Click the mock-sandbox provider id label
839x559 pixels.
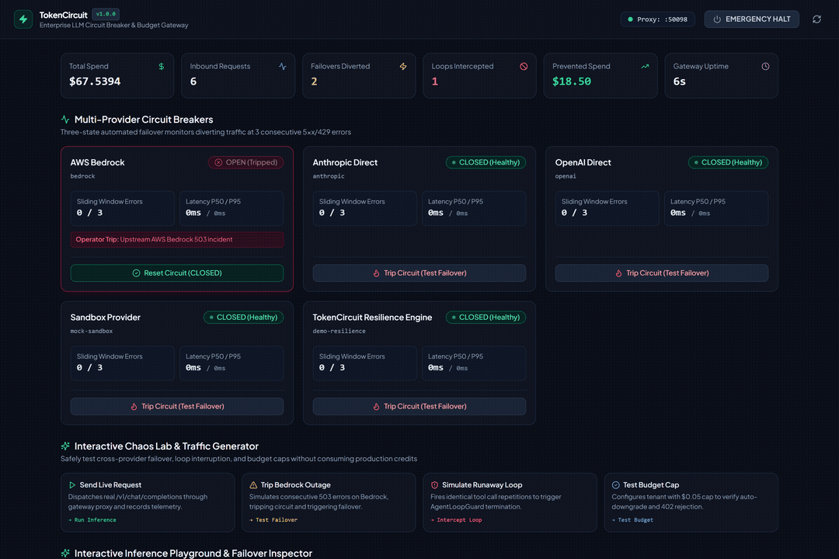tap(92, 331)
